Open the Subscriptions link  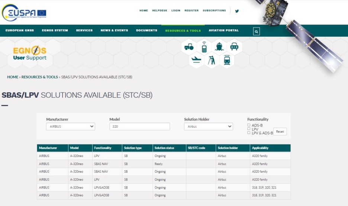(215, 10)
